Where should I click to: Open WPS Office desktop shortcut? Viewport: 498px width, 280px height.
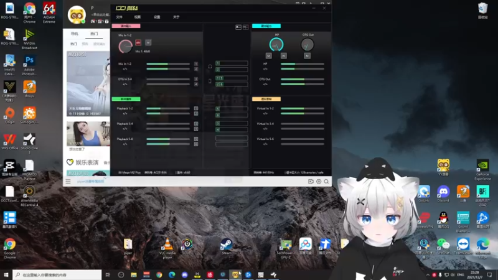click(9, 142)
